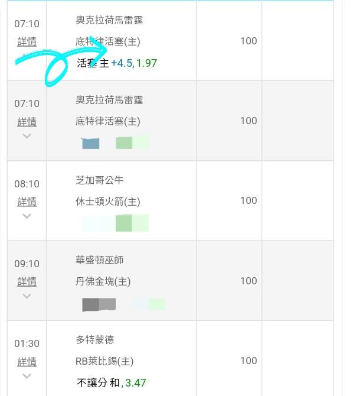Click 100 amount in Bulls vs Rockets row
The image size is (353, 396).
249,200
